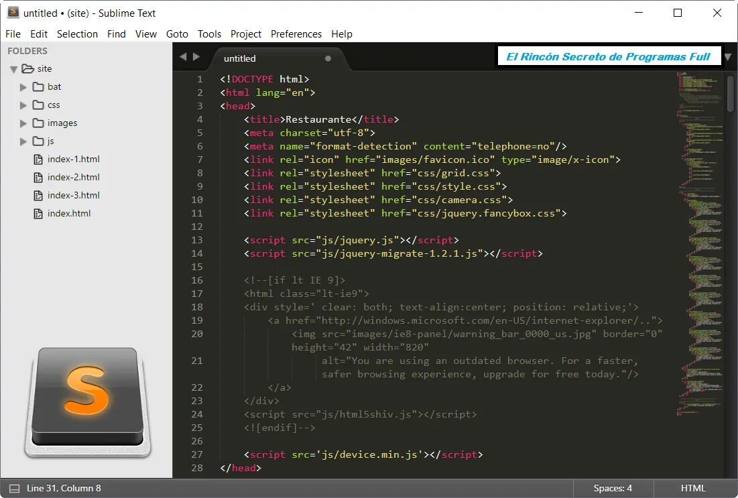Image resolution: width=738 pixels, height=498 pixels.
Task: Click the index-3.html file icon
Action: 38,195
